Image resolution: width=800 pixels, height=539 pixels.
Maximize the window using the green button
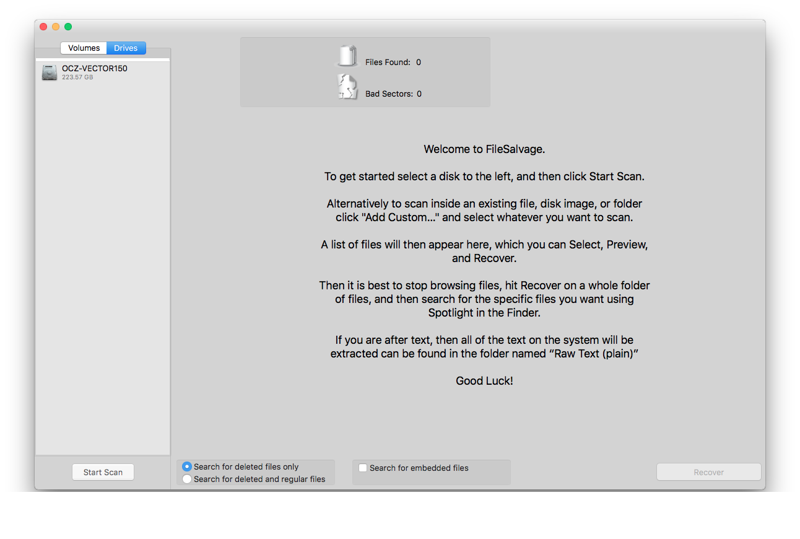click(68, 27)
